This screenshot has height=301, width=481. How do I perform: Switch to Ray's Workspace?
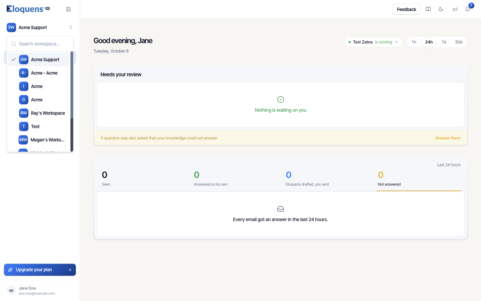(39, 113)
